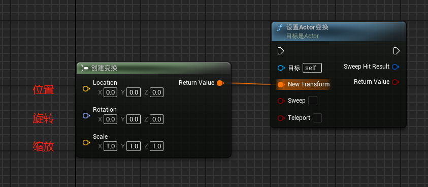The width and height of the screenshot is (428, 187).
Task: Click the Rotation input pin
Action: [x=86, y=116]
